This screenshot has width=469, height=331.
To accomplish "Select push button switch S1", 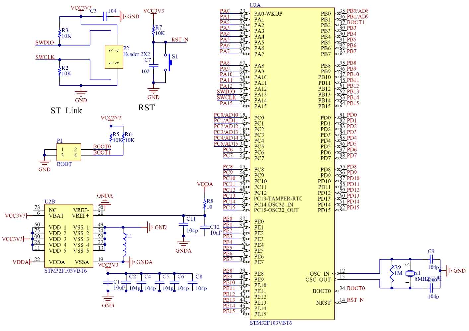I will coord(169,63).
